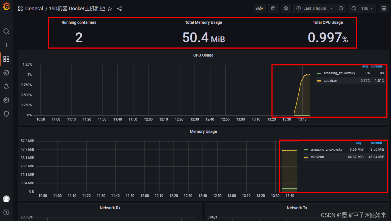Open the Last 3 hours time picker

(x=315, y=8)
